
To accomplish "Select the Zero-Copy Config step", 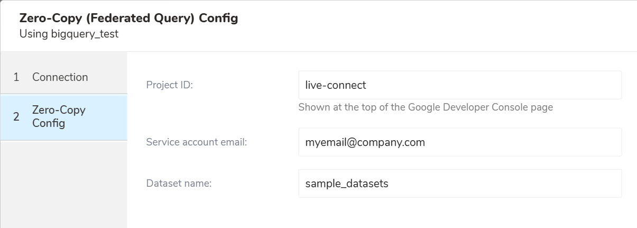I will (x=63, y=117).
